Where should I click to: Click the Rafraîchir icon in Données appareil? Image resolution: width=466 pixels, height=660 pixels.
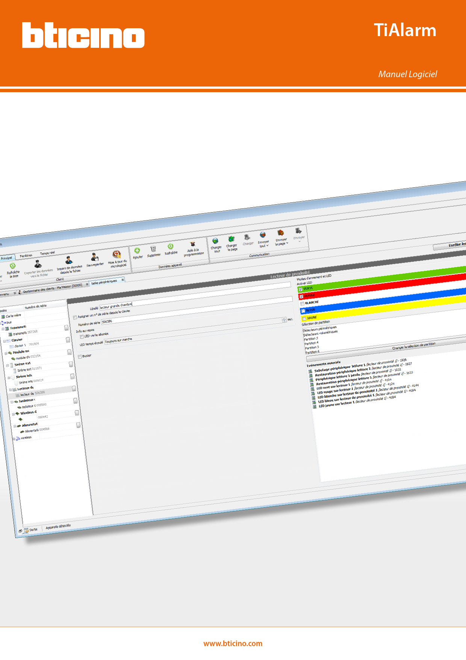pyautogui.click(x=171, y=246)
